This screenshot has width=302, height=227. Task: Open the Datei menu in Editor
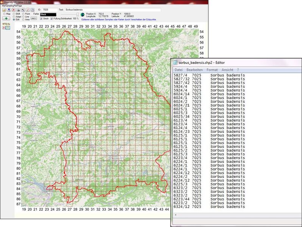click(x=179, y=70)
